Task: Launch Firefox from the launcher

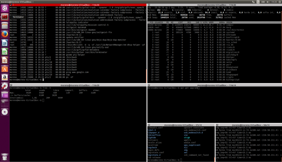Action: tap(5, 34)
